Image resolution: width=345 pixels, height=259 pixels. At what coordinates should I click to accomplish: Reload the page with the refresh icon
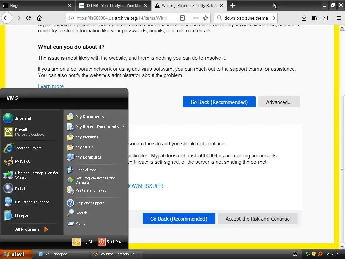click(x=29, y=18)
